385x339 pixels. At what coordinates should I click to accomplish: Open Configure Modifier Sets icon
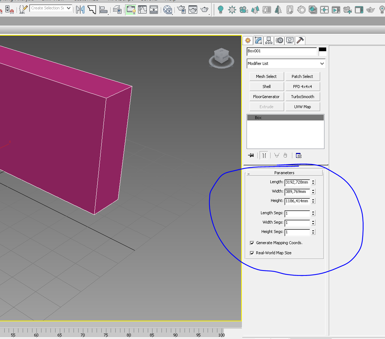click(x=298, y=155)
